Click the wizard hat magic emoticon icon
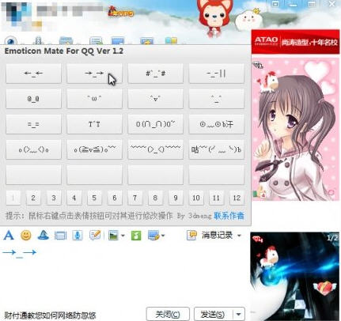This screenshot has width=341, height=321. 44,235
